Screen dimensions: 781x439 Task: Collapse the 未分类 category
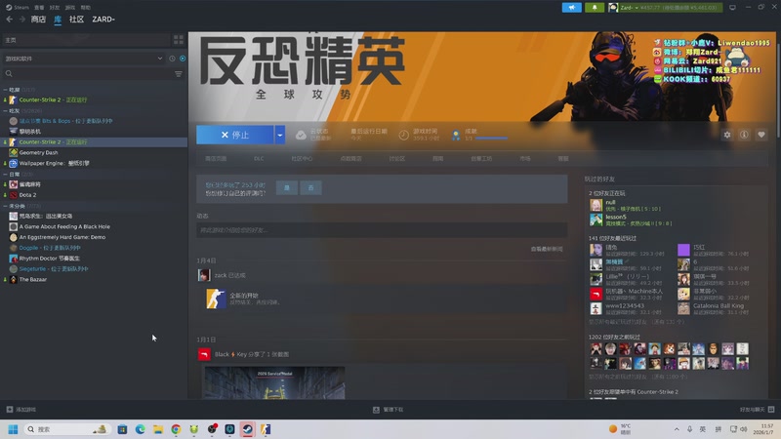[5, 206]
